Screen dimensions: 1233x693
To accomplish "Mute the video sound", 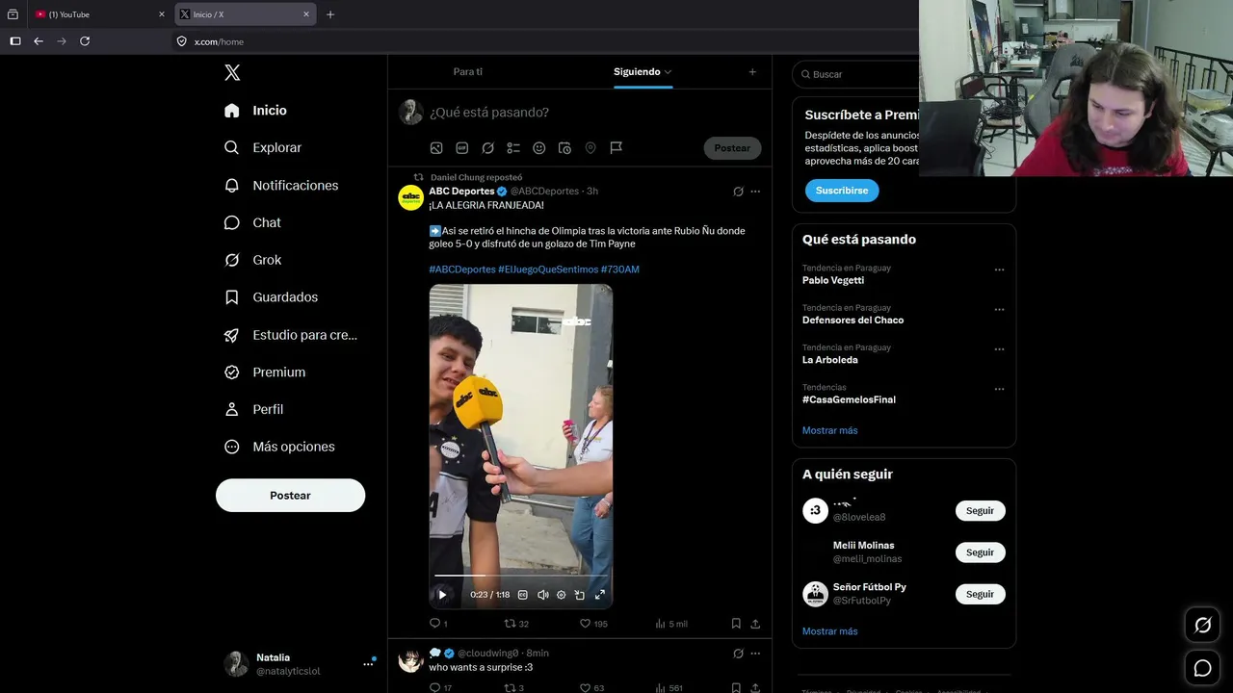I will [x=543, y=595].
